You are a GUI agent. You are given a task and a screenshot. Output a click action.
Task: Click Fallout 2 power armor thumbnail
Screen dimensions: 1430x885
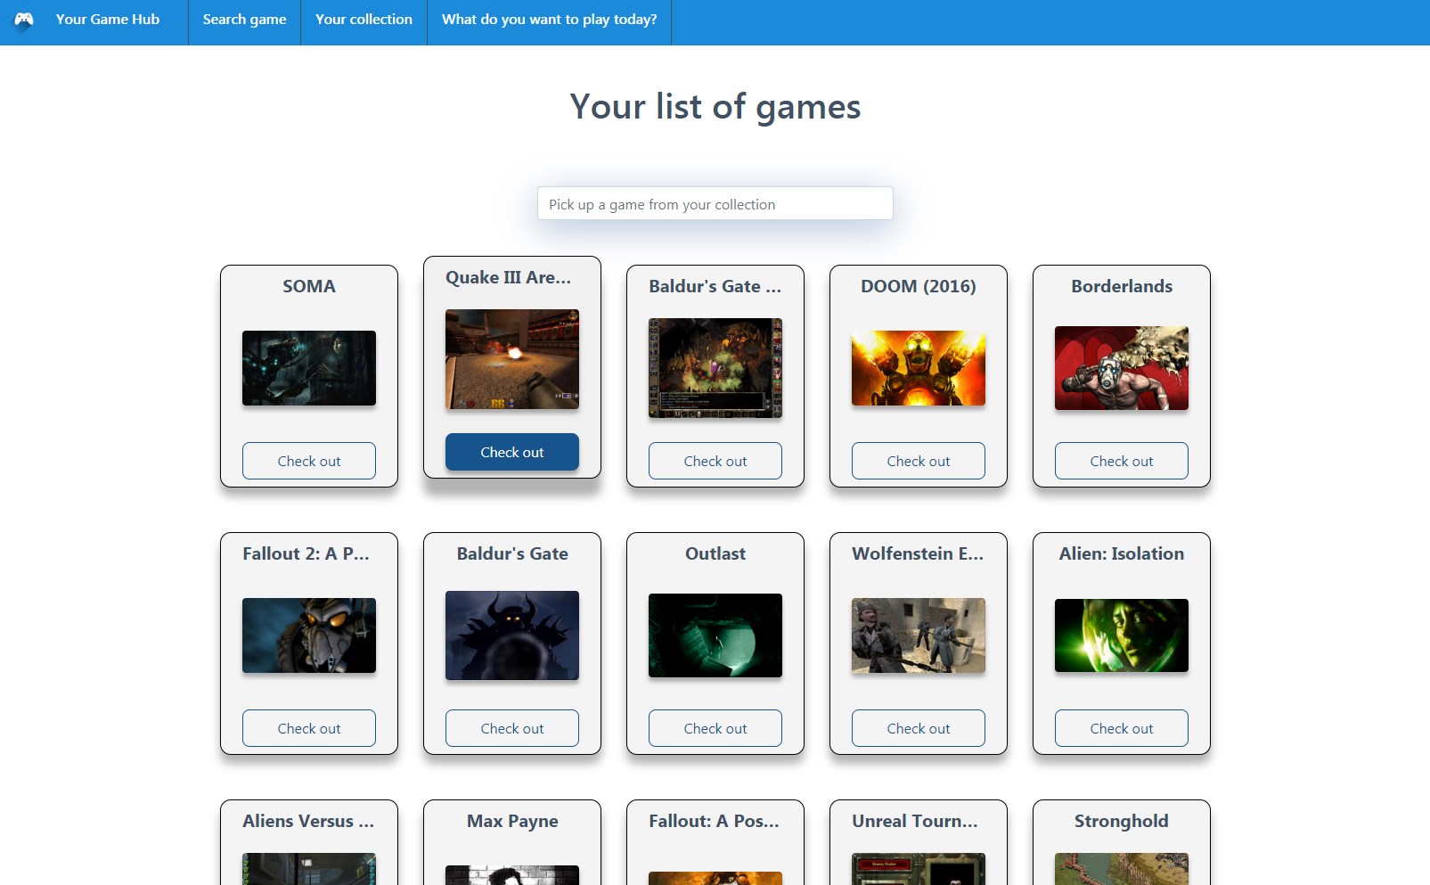click(x=309, y=635)
